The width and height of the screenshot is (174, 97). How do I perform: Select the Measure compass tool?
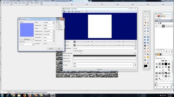point(145,31)
